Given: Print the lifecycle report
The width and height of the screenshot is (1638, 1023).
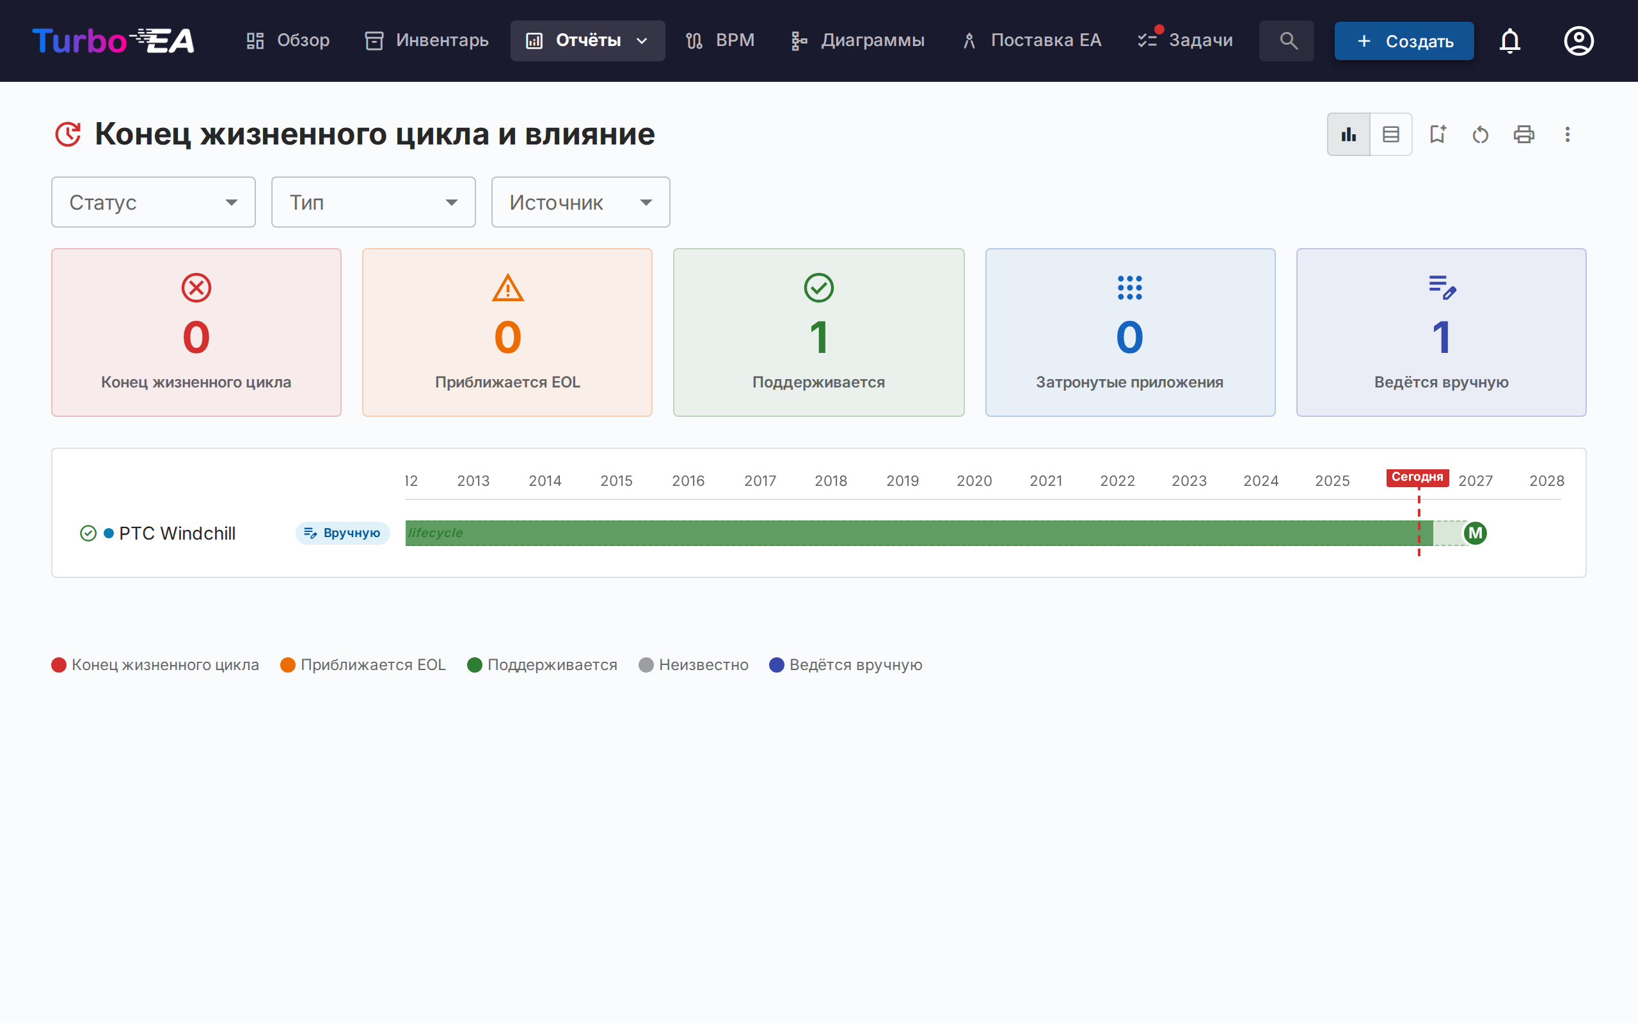Looking at the screenshot, I should pyautogui.click(x=1523, y=134).
